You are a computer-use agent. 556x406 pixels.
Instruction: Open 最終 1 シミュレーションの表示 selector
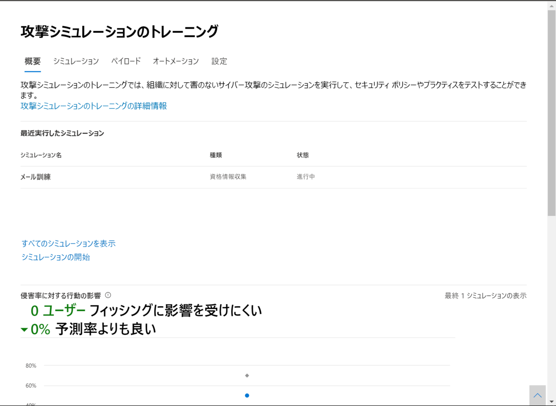coord(485,295)
